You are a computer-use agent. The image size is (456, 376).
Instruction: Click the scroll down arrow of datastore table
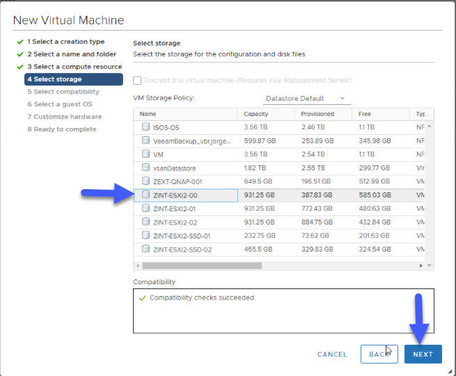(x=430, y=265)
